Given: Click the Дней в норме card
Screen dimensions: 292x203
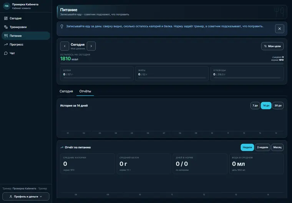Looking at the screenshot, I should click(200, 164).
